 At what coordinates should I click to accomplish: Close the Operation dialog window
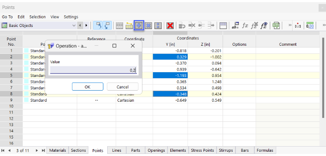[x=133, y=46]
